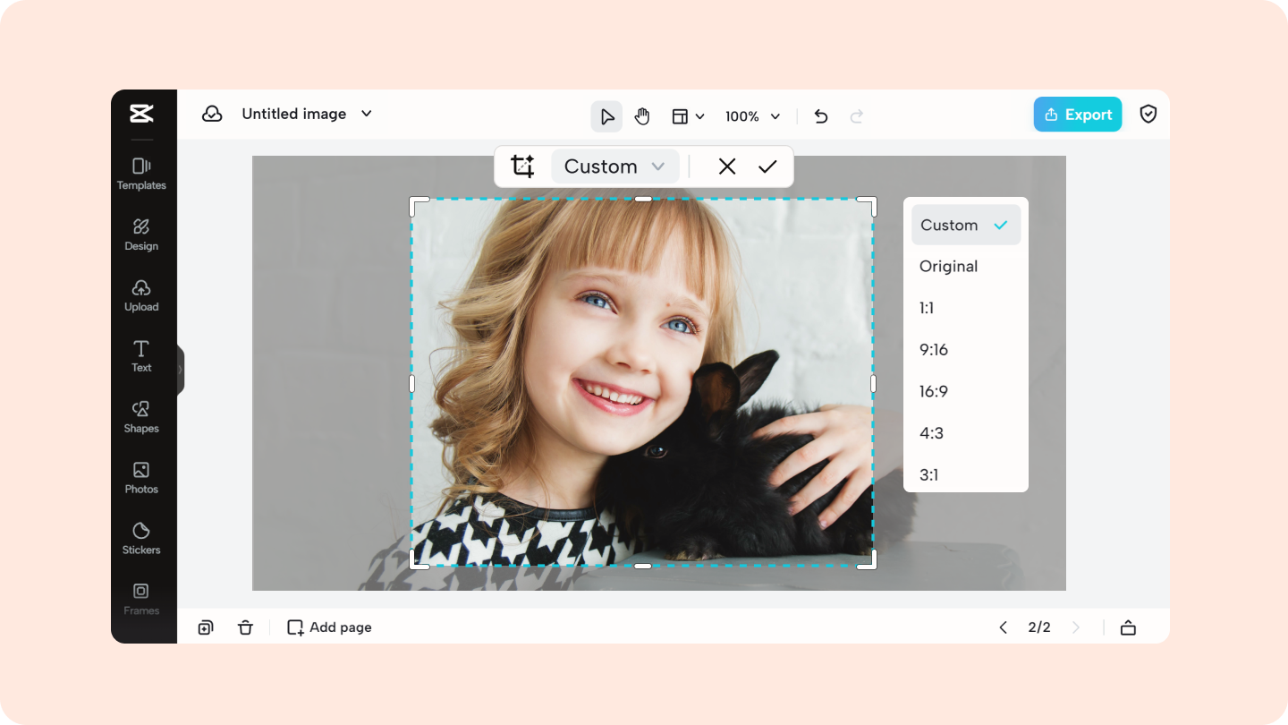Click the Export button
The height and width of the screenshot is (725, 1288).
(x=1077, y=115)
